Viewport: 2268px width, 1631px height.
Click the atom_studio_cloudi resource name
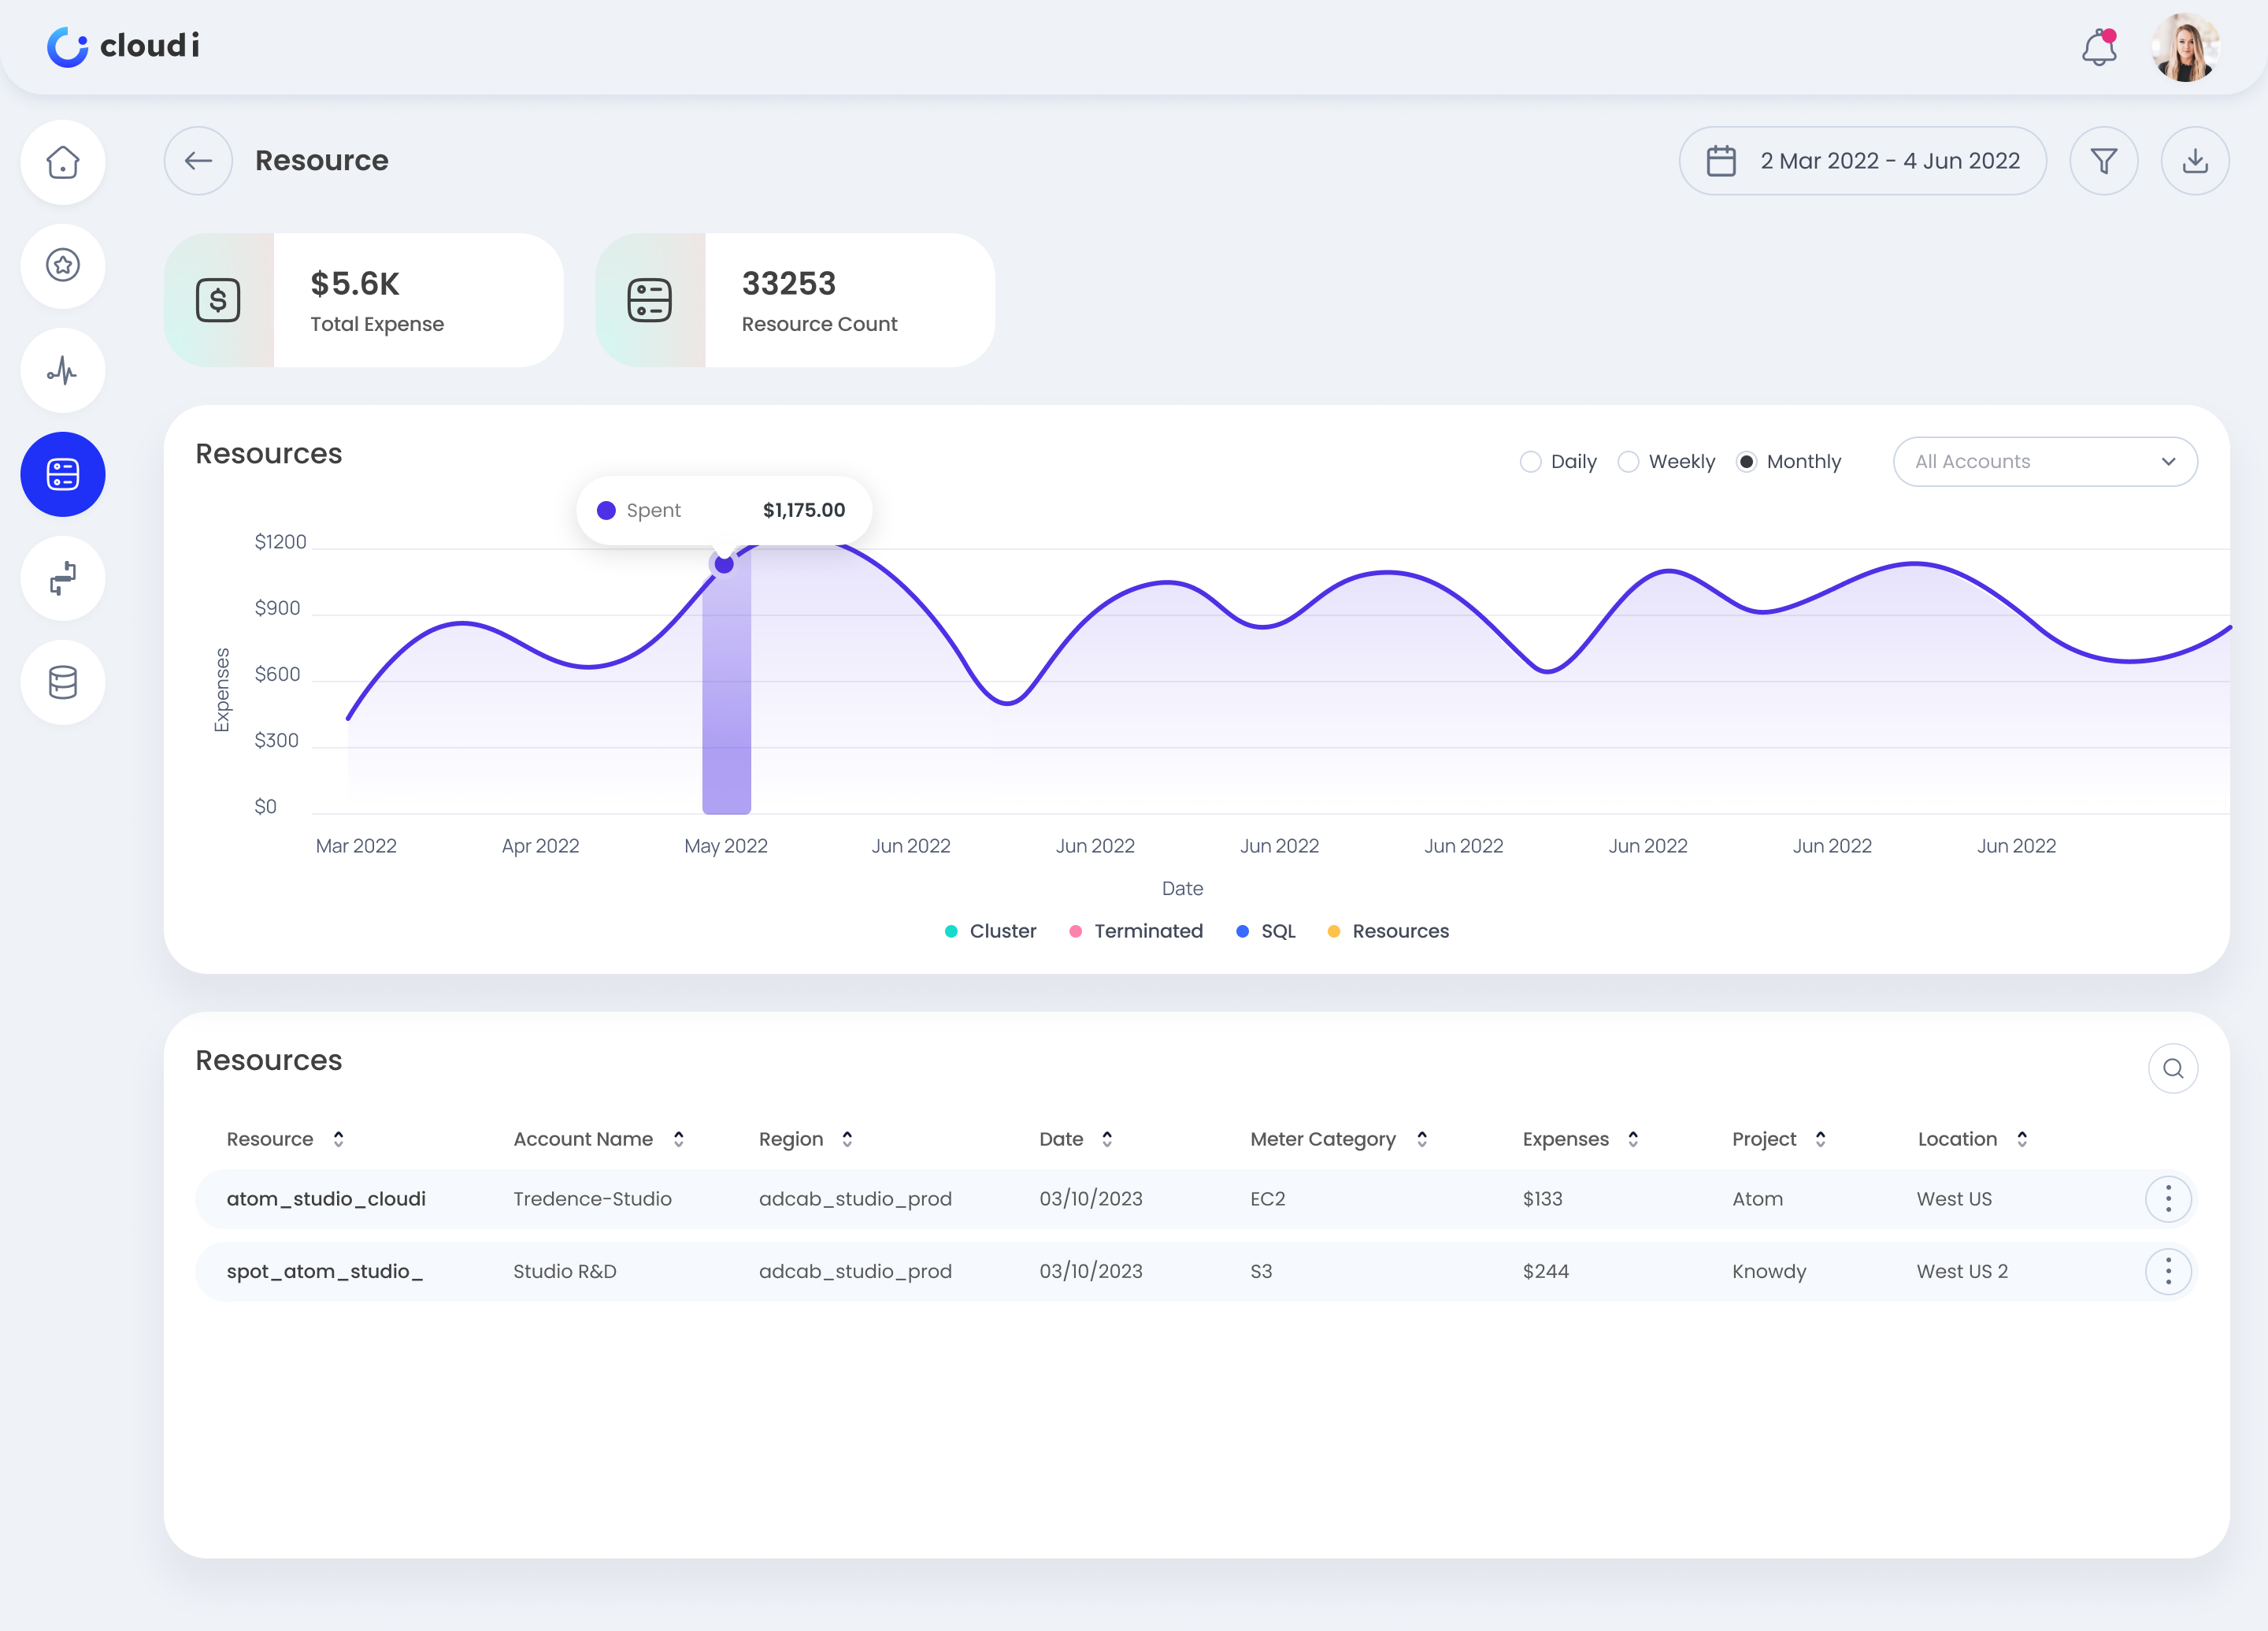326,1198
